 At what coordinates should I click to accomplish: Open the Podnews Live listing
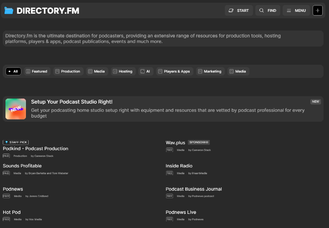click(x=181, y=212)
